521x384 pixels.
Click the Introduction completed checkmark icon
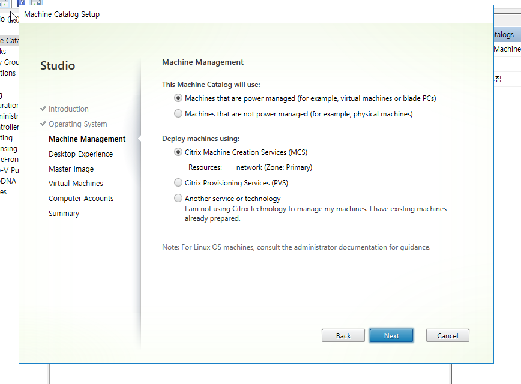(43, 108)
